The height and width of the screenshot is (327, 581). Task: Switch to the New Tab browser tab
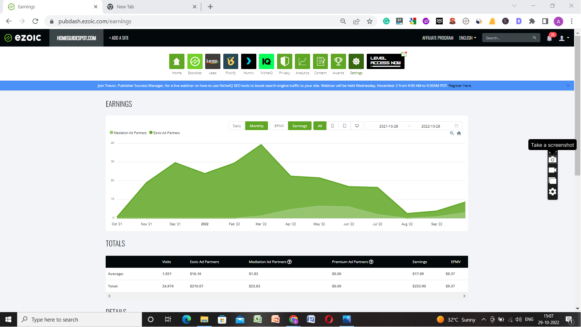(151, 7)
